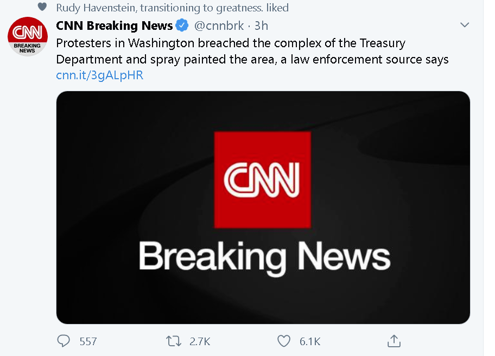Viewport: 495px width, 356px height.
Task: Click the reply speech bubble icon
Action: coord(64,341)
